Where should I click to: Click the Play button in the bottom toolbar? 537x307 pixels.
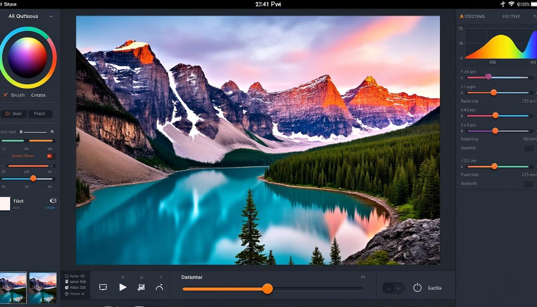[123, 287]
